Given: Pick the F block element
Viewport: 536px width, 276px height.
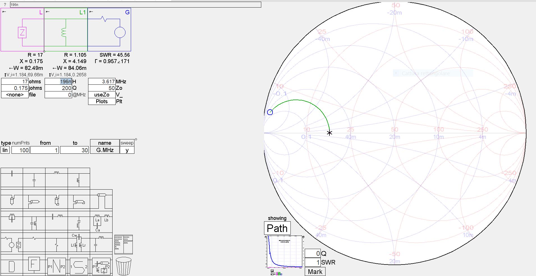Looking at the screenshot, I should [34, 264].
